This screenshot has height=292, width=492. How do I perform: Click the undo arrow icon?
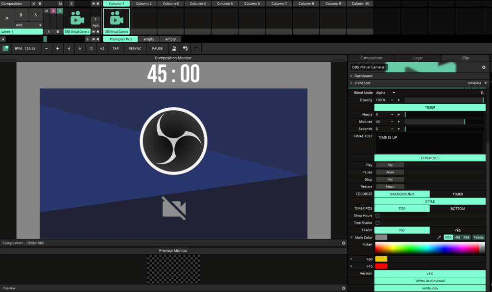(186, 49)
